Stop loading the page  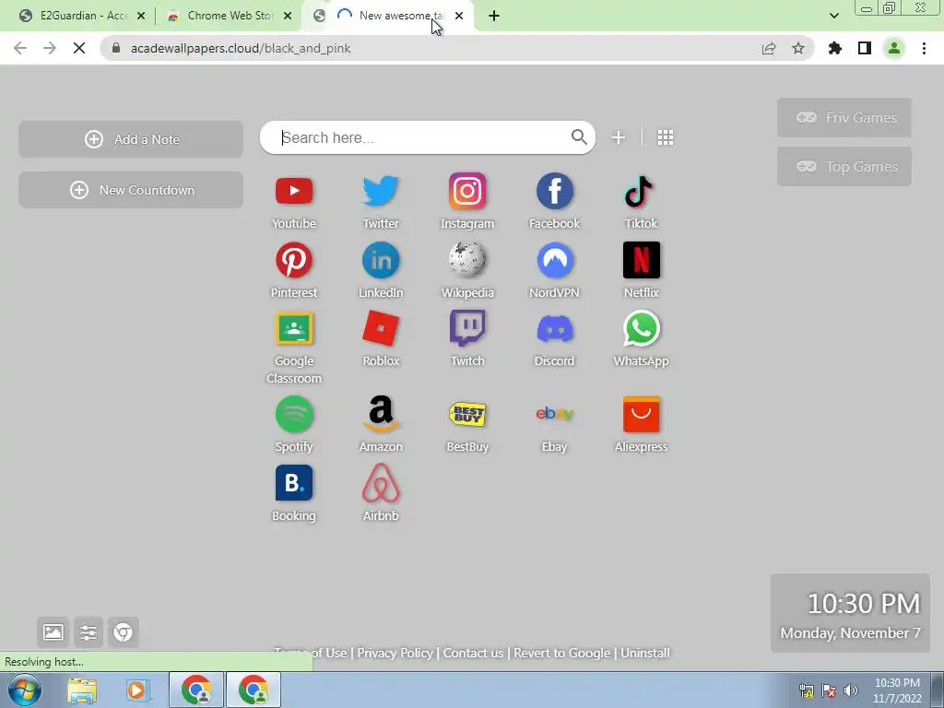pyautogui.click(x=79, y=48)
